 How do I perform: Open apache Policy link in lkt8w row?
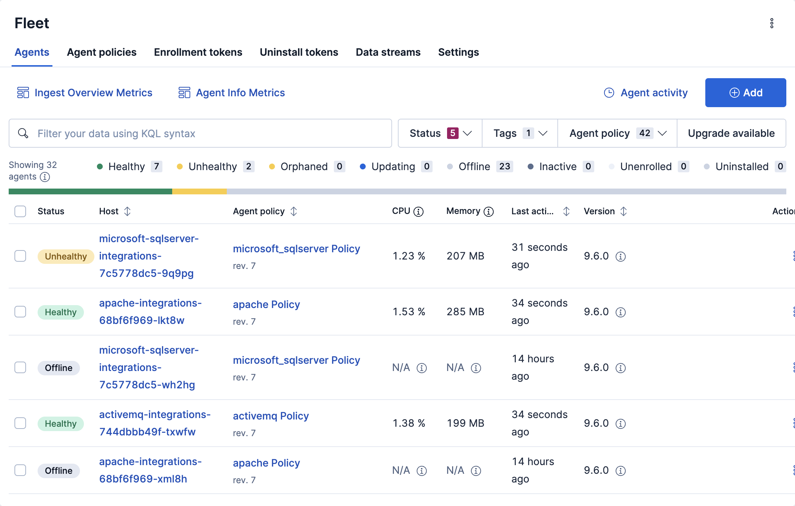[266, 304]
